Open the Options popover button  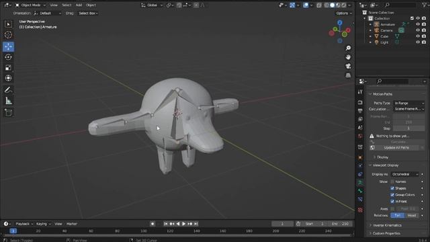344,13
